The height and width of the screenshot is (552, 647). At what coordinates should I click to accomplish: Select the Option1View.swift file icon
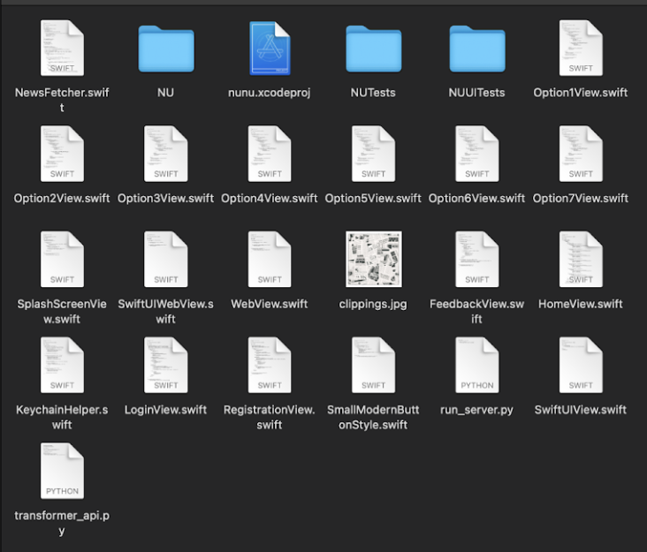[581, 49]
